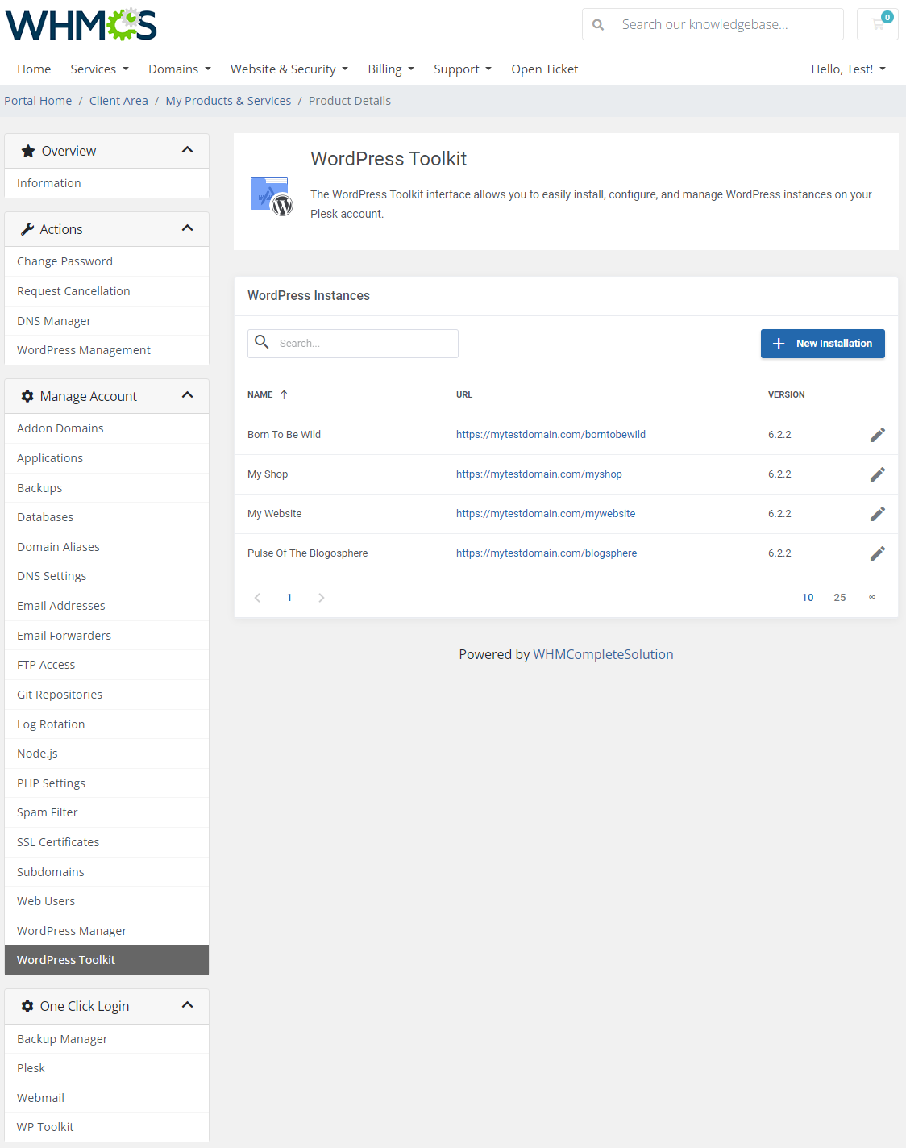Click Client Area breadcrumb
The image size is (906, 1148).
tap(118, 101)
